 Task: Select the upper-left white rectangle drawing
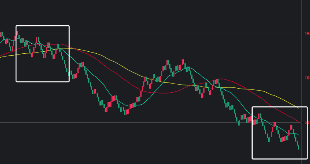pyautogui.click(x=42, y=26)
